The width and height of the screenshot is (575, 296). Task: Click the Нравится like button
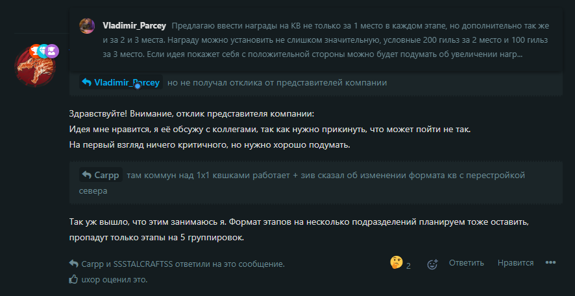(515, 263)
